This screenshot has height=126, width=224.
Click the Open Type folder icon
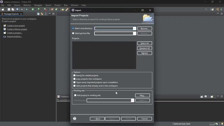click(63, 9)
